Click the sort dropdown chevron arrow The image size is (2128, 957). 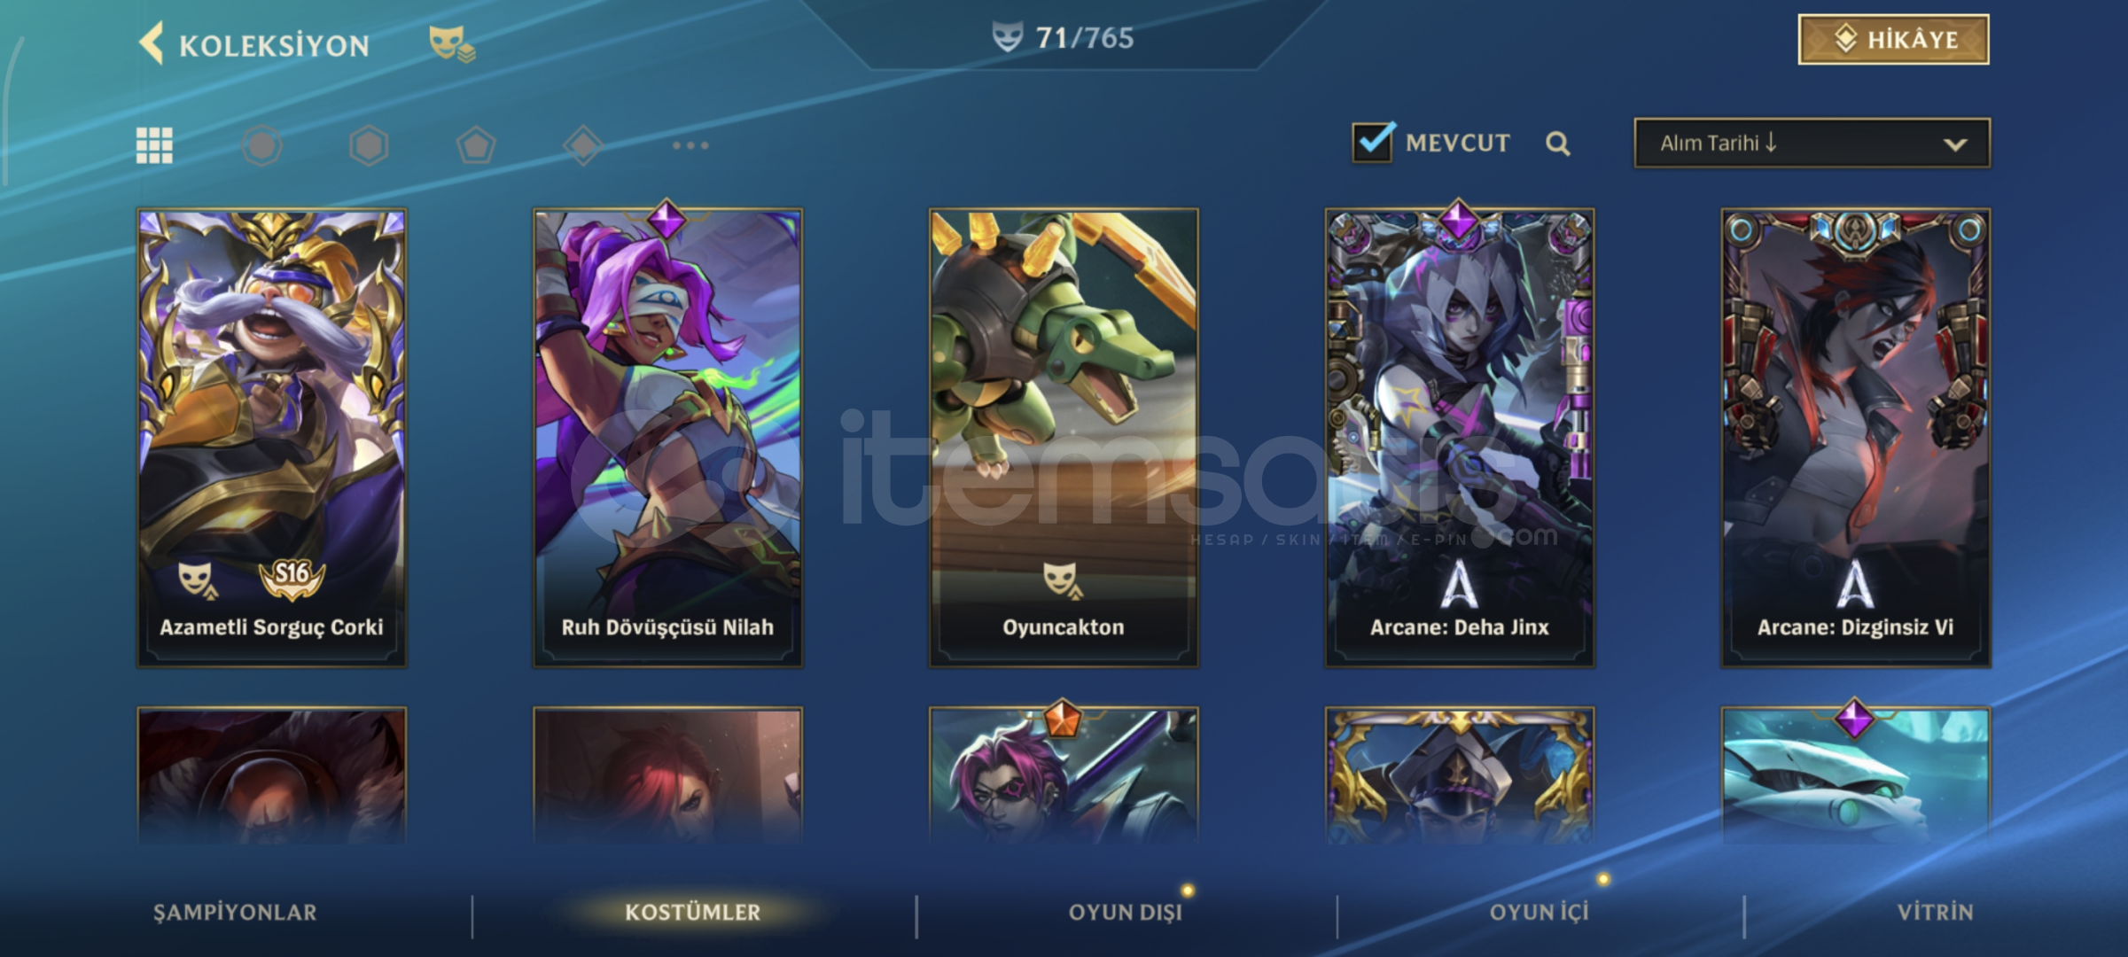pos(1955,144)
